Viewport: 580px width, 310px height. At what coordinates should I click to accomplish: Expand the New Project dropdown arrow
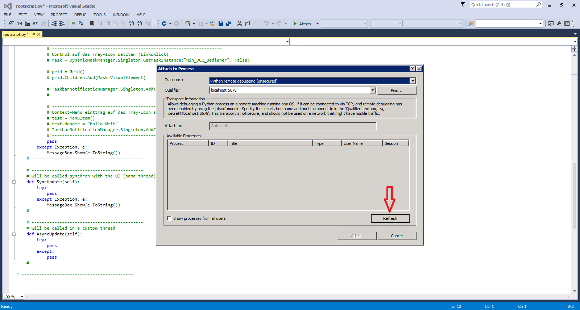click(194, 24)
